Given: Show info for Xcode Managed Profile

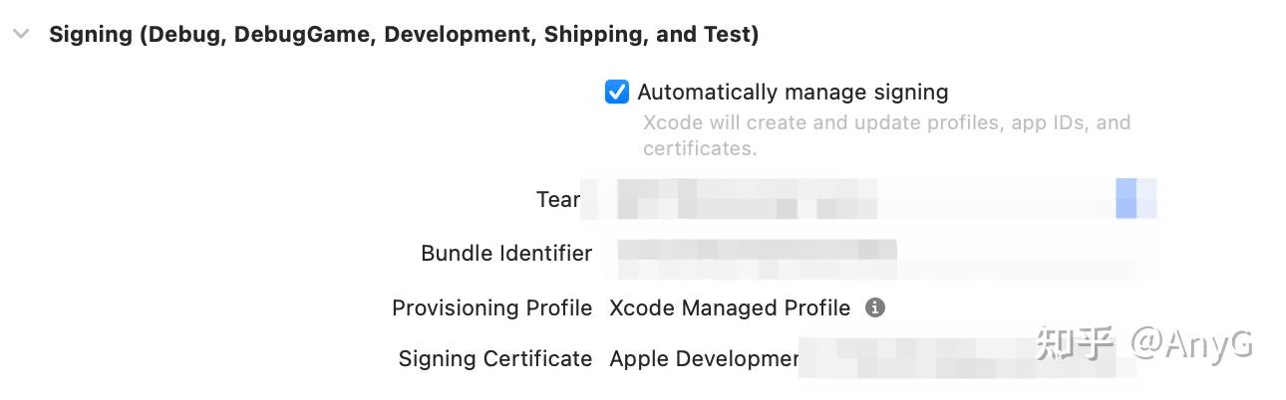Looking at the screenshot, I should tap(875, 307).
